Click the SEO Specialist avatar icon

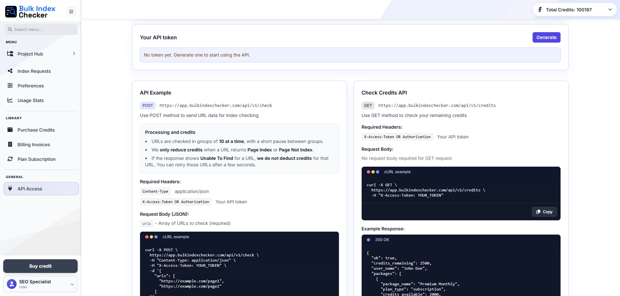coord(12,284)
